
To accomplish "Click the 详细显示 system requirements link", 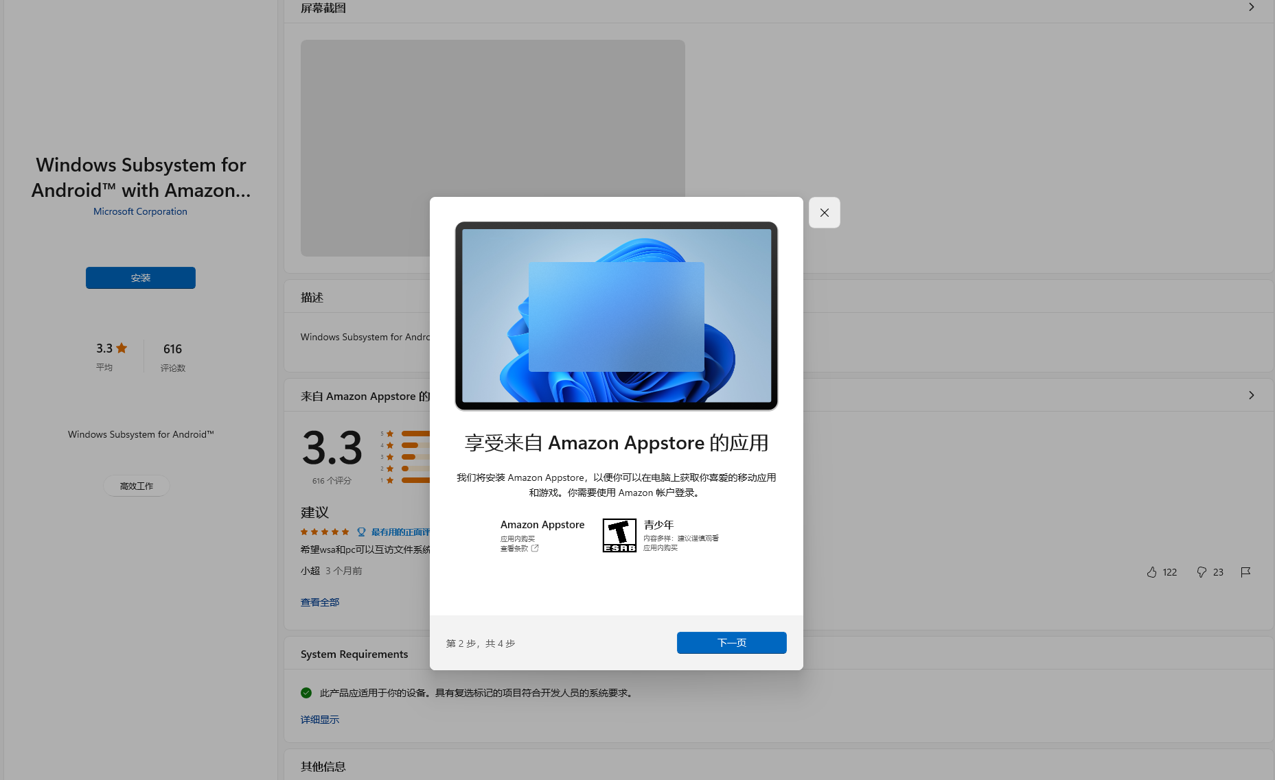I will [320, 720].
